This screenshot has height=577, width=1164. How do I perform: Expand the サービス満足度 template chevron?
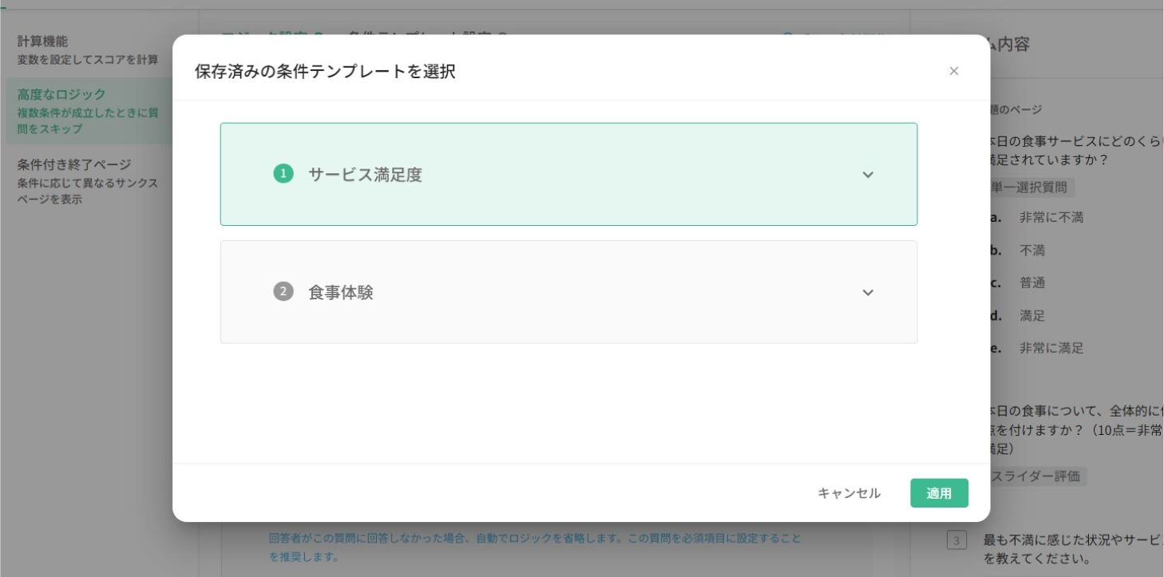click(x=868, y=175)
